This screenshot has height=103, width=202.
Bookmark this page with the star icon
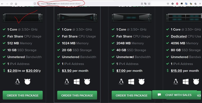[x=149, y=4]
